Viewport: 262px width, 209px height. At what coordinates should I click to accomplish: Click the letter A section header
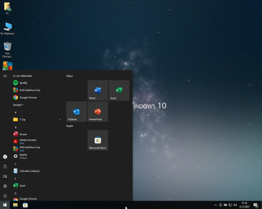pos(16,127)
